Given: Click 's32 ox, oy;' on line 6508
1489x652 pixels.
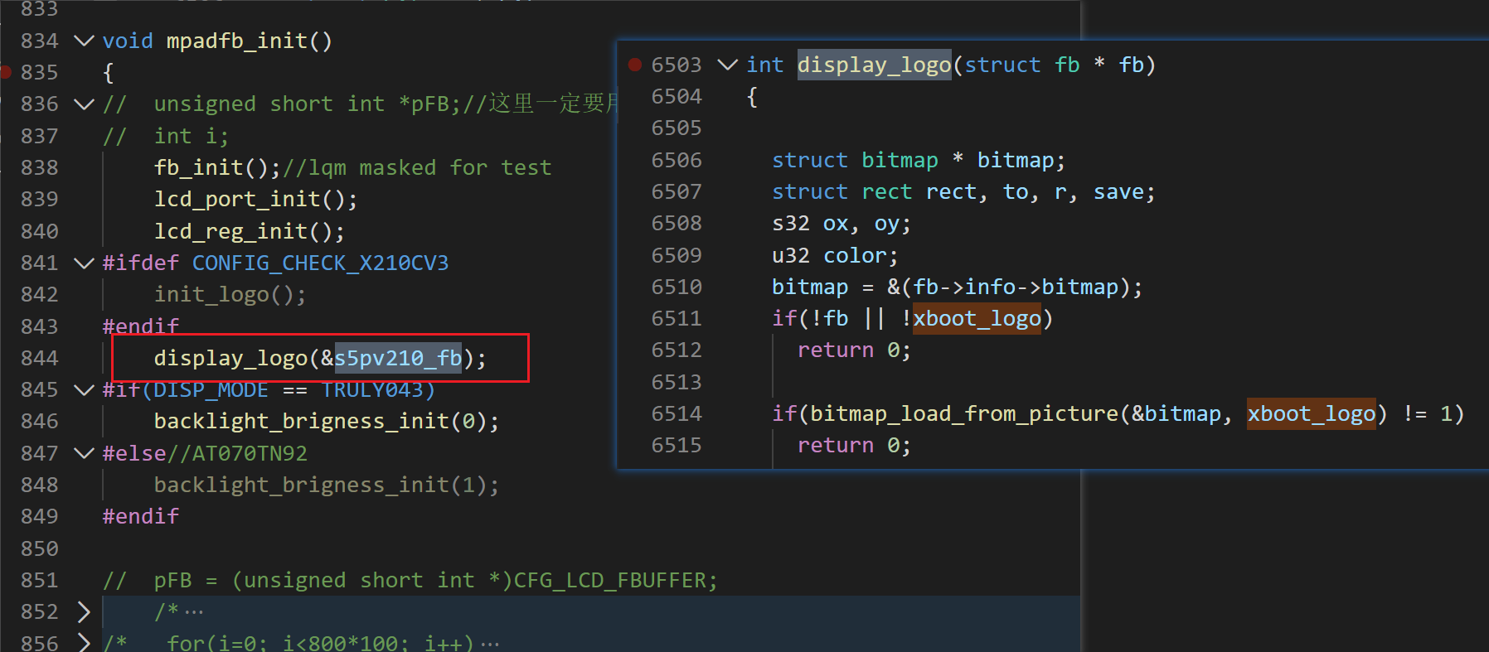Looking at the screenshot, I should (x=842, y=224).
